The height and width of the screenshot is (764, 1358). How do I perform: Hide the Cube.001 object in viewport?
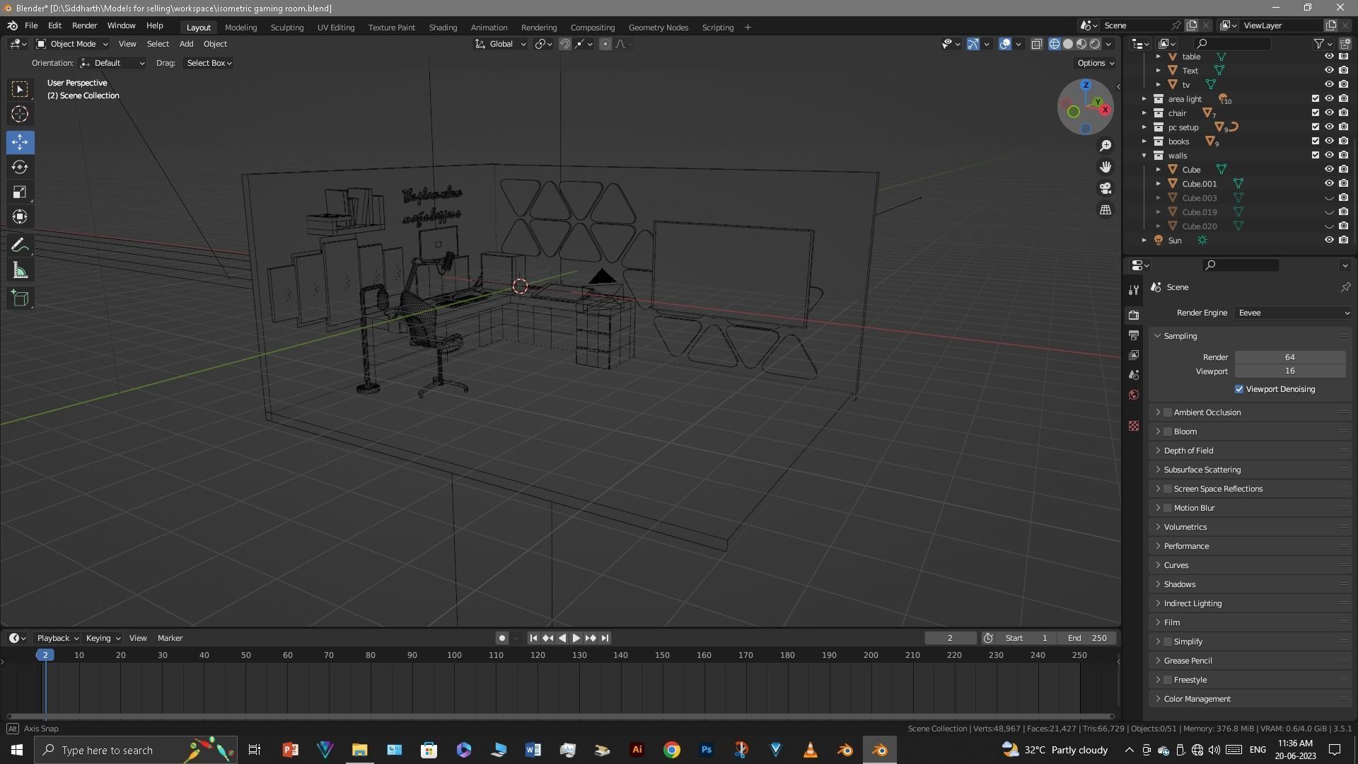(1329, 184)
